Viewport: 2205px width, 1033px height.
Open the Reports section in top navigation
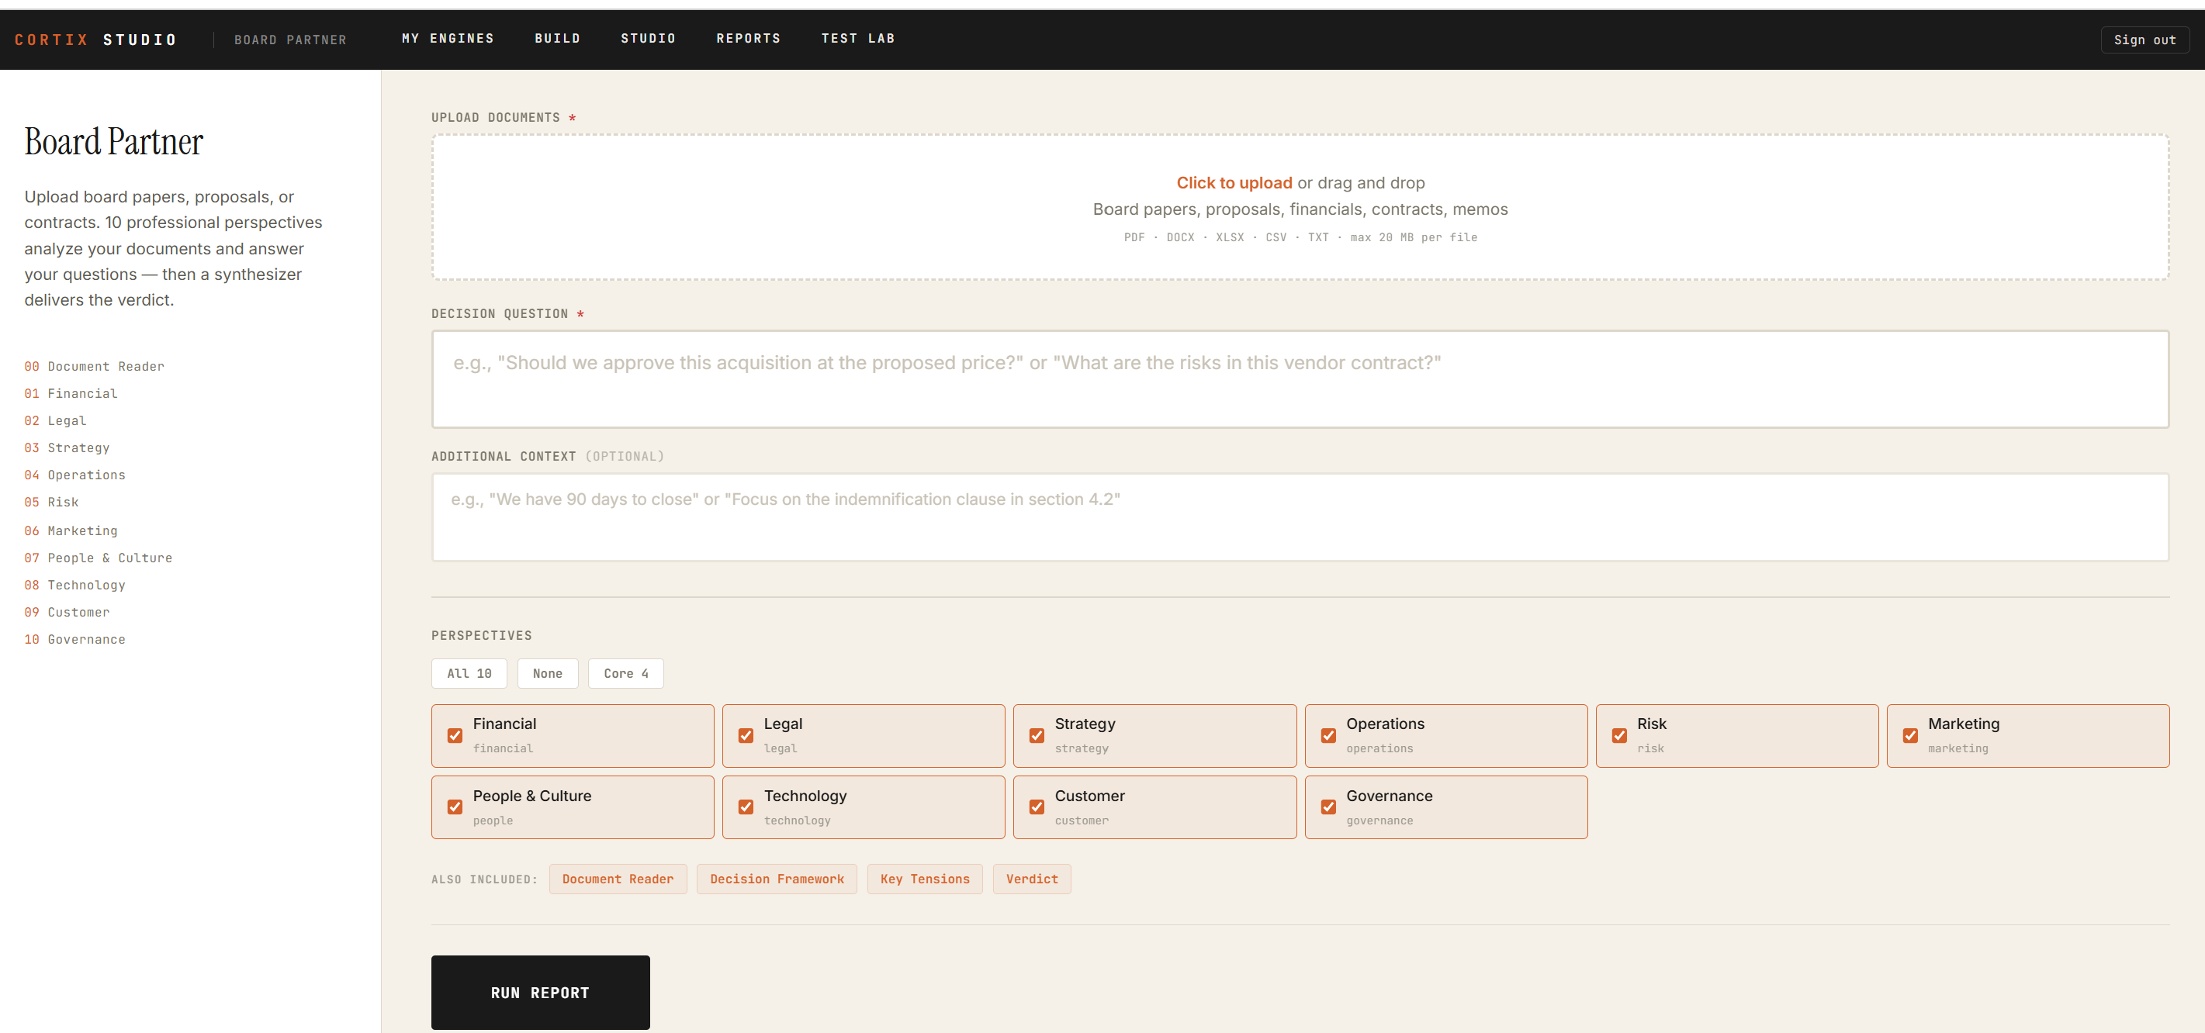pos(748,39)
